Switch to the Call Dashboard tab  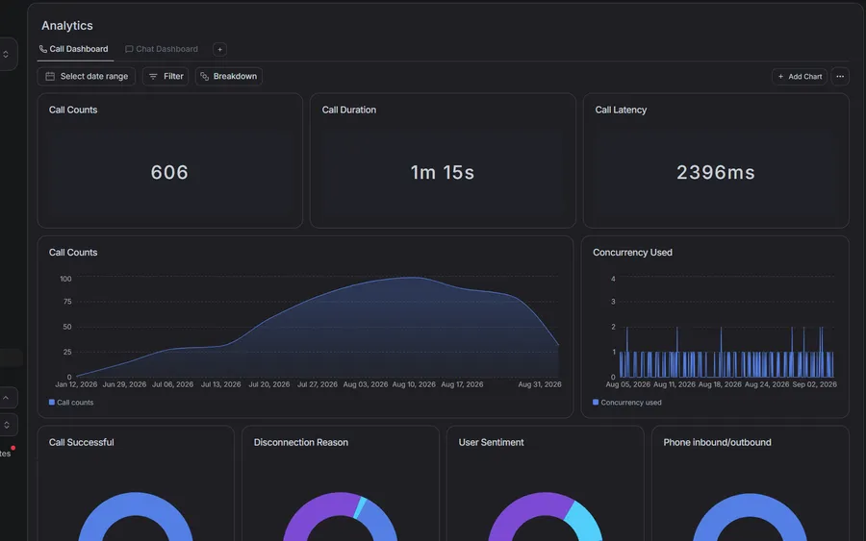(x=74, y=49)
